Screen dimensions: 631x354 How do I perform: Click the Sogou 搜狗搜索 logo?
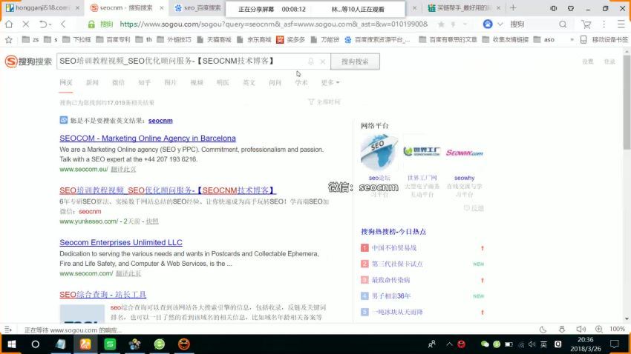(x=28, y=61)
